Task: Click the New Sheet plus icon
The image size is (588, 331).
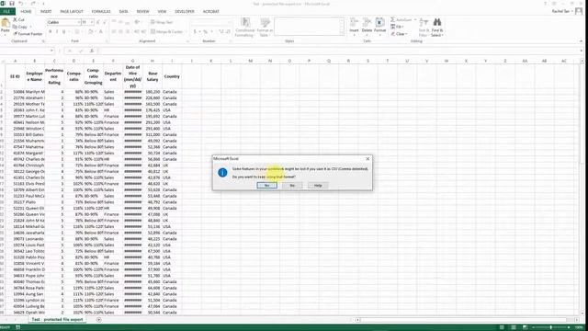Action: [99, 320]
